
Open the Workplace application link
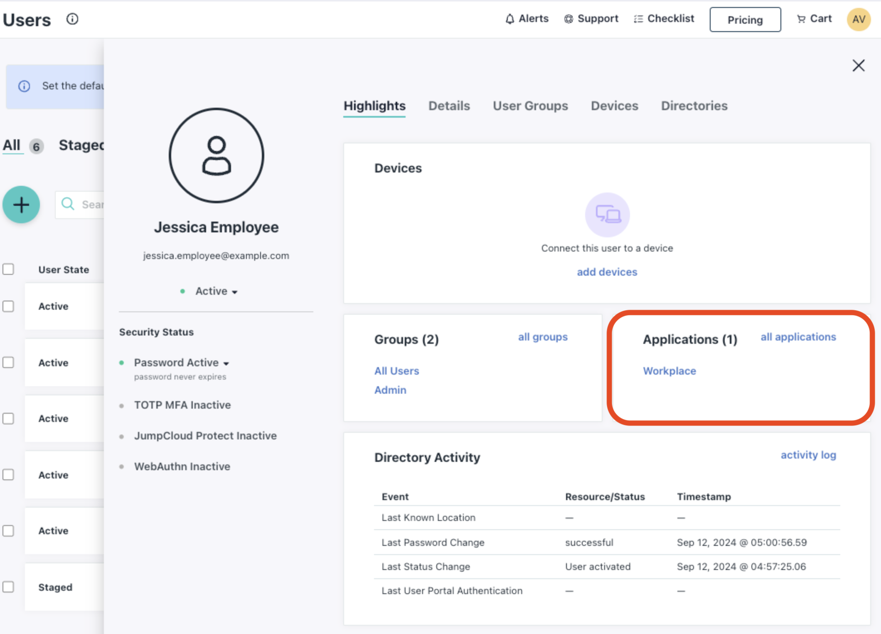pyautogui.click(x=669, y=371)
